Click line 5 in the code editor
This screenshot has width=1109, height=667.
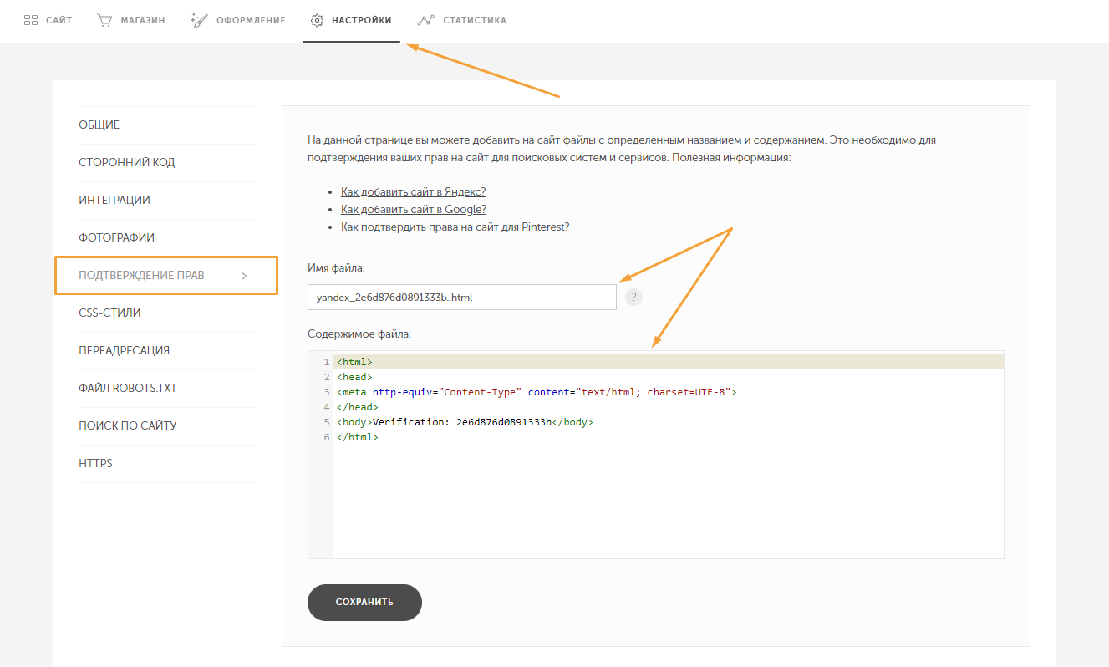tap(464, 423)
